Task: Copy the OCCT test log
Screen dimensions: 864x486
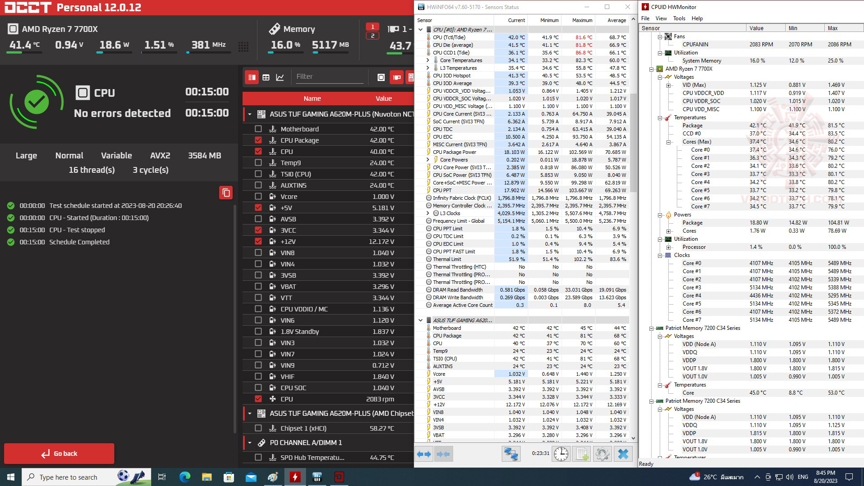Action: pos(226,193)
